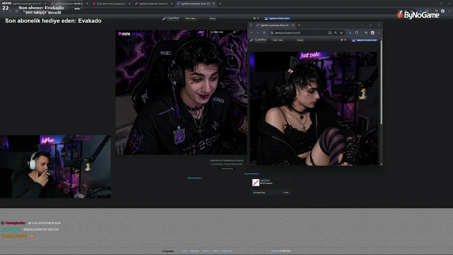Switch to fourth LightShot tab in back window
Viewport: 453px width, 255px height.
pyautogui.click(x=153, y=4)
